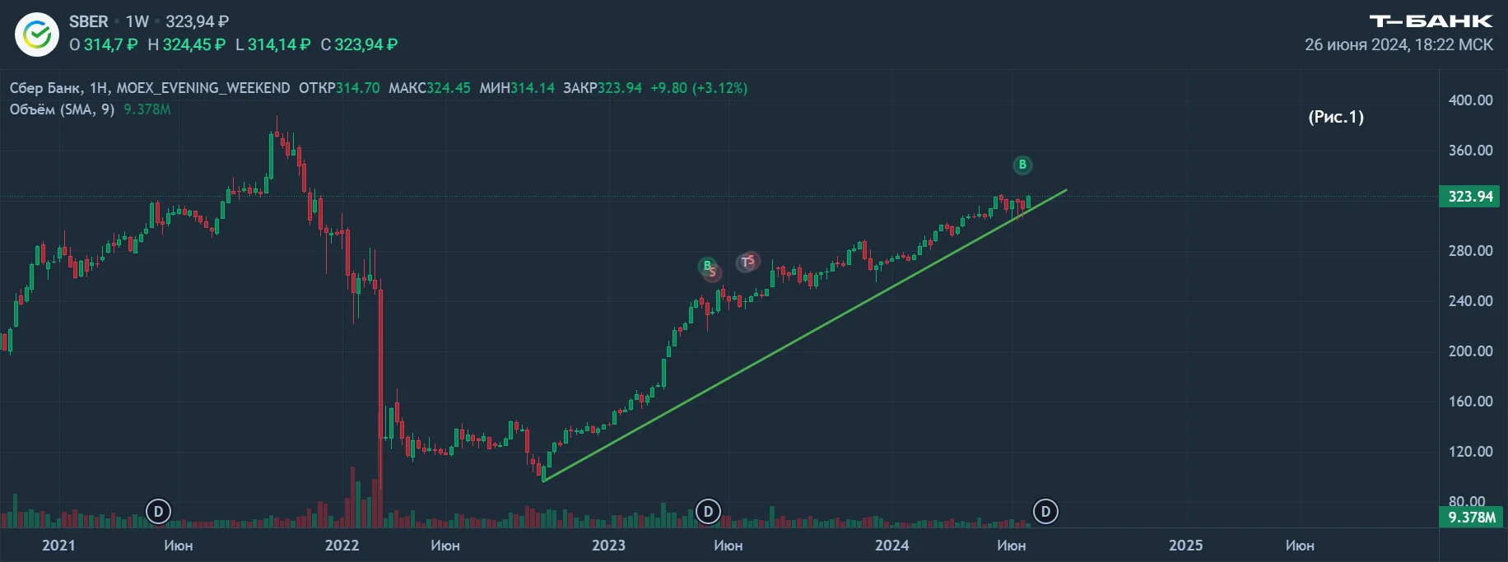
Task: Click the header price 323,94 ₽ beside 1W
Action: click(x=198, y=21)
